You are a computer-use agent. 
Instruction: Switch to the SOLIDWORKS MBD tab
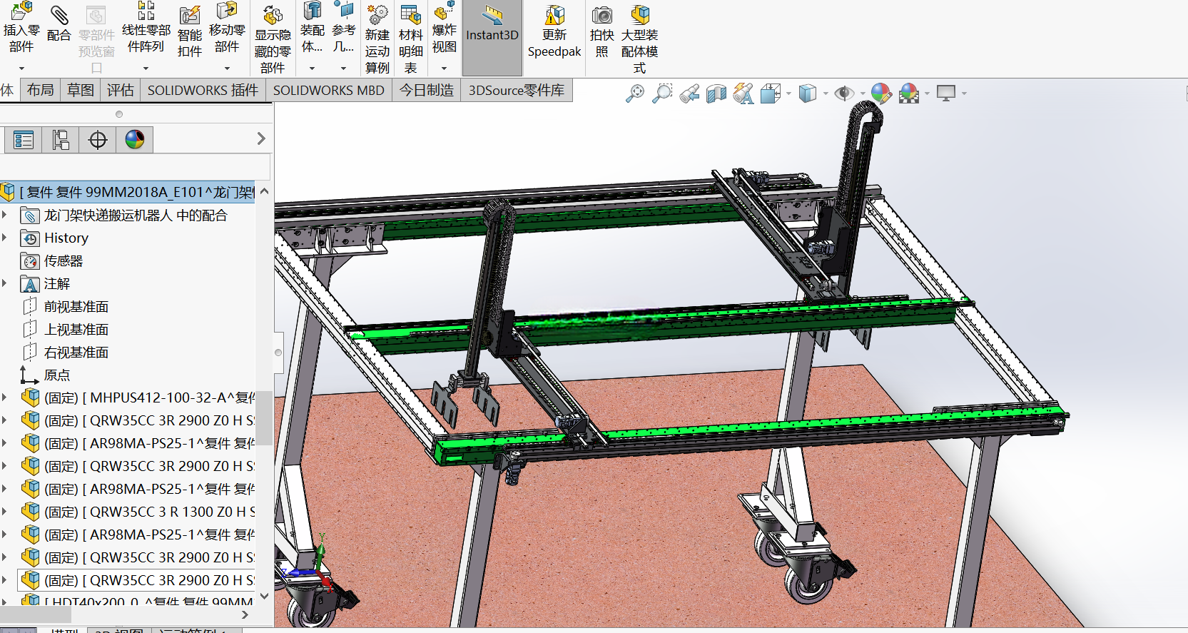(328, 91)
